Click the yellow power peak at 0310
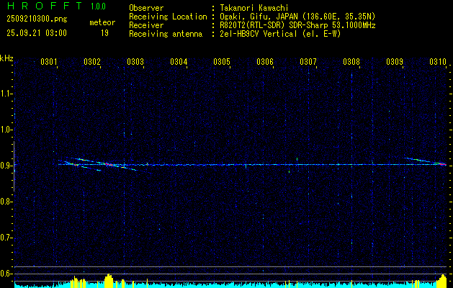 [x=443, y=281]
